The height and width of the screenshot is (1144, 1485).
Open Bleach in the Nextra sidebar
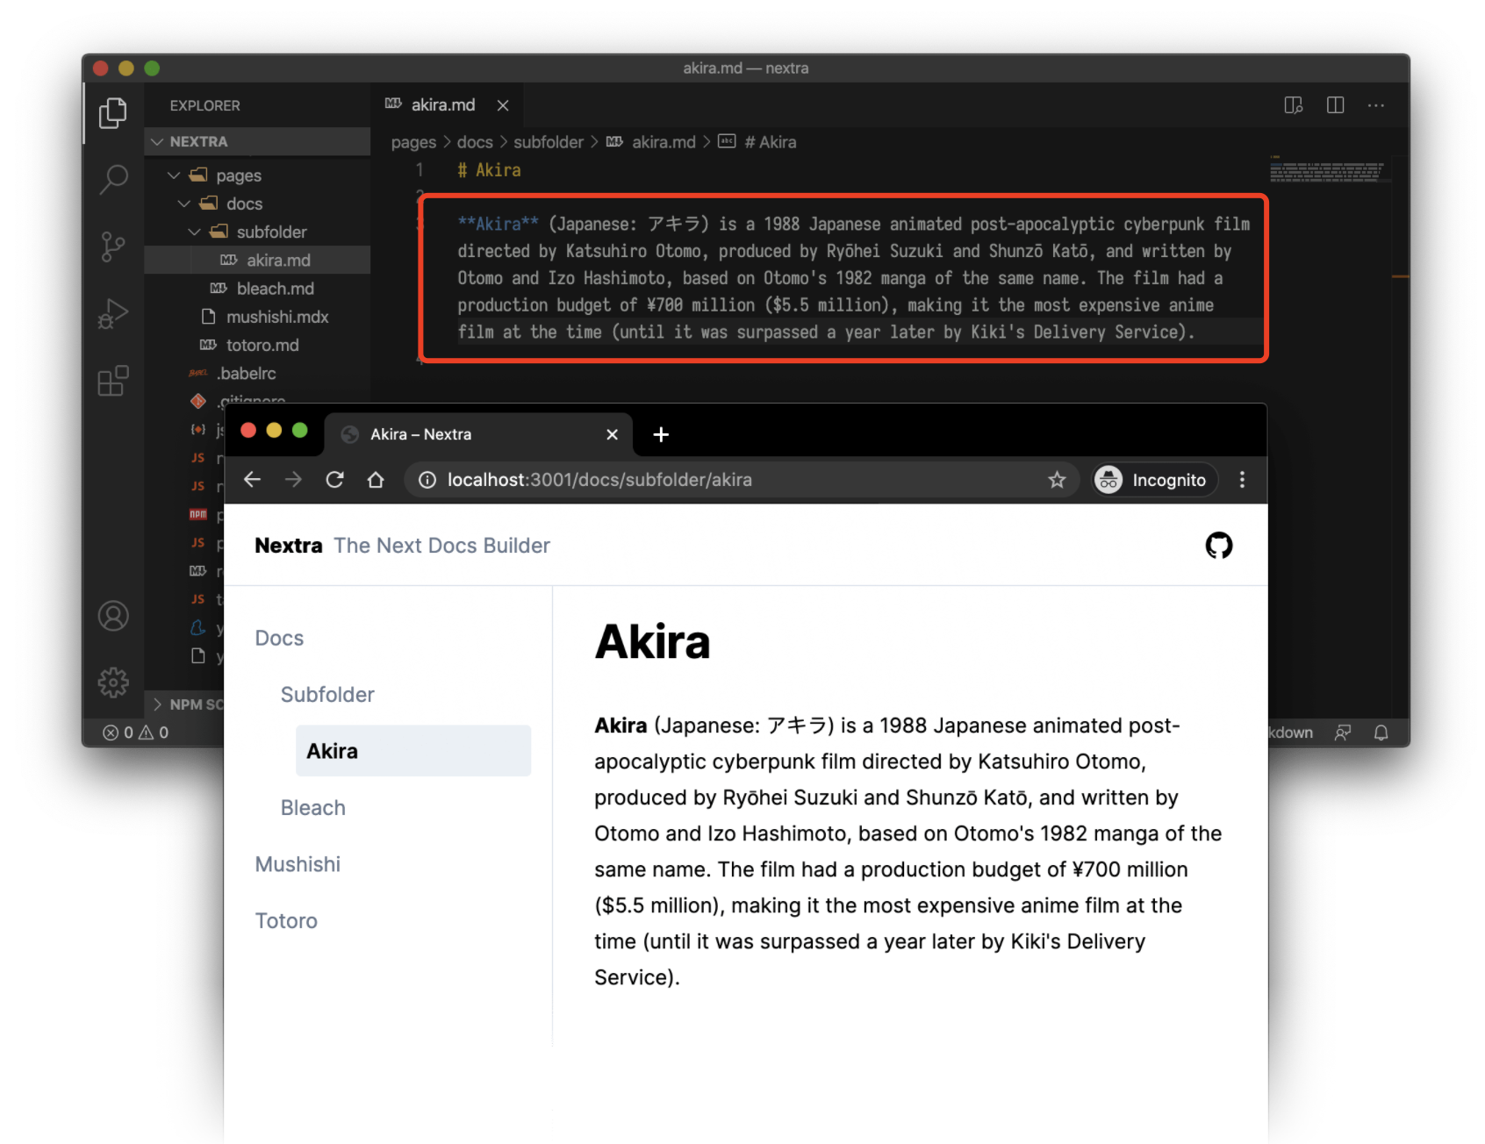313,808
